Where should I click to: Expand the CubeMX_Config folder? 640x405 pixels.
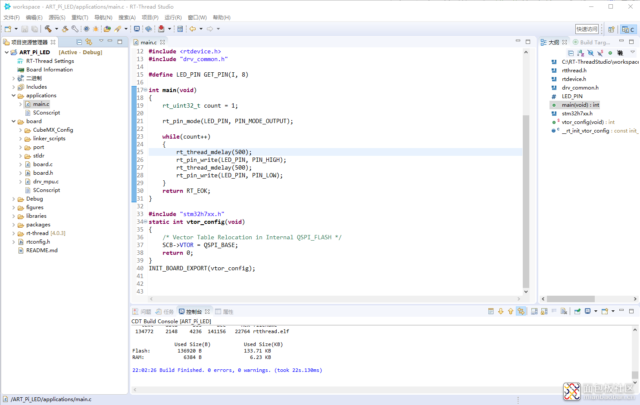(20, 130)
